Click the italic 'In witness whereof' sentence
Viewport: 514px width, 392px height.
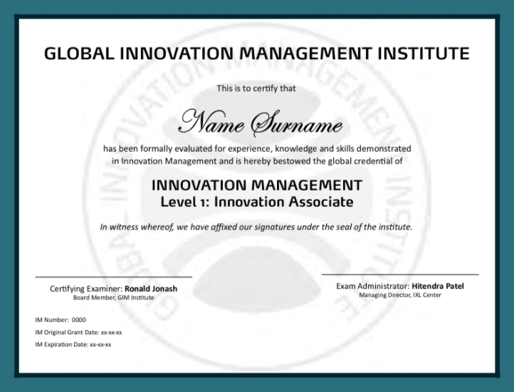point(256,227)
